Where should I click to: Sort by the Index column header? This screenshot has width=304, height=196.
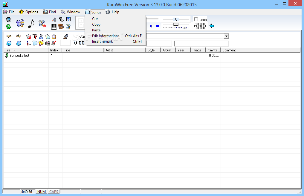55,50
